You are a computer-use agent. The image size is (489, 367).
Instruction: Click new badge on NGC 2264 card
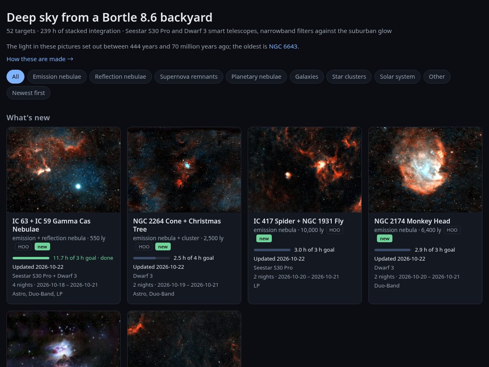[163, 247]
